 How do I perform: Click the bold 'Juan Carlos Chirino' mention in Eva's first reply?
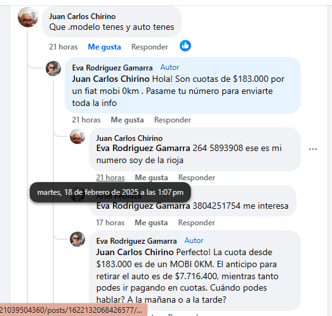pyautogui.click(x=110, y=79)
